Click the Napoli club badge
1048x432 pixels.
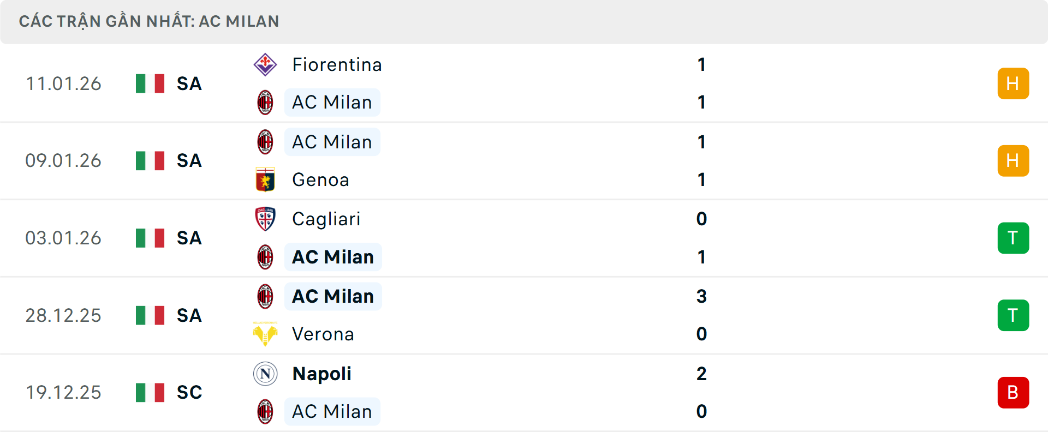coord(266,374)
